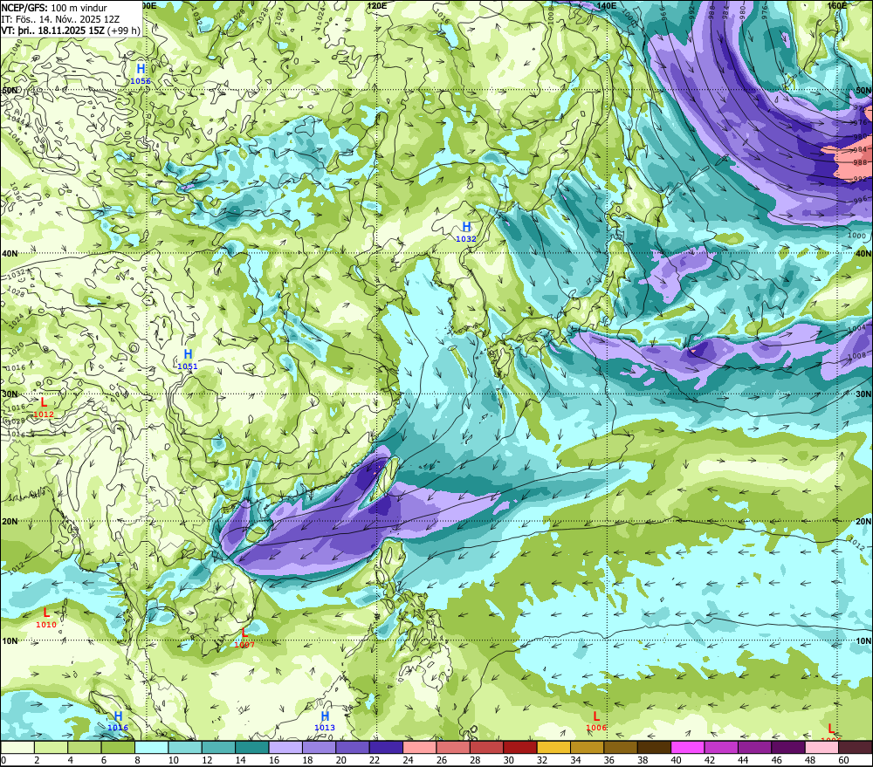This screenshot has height=767, width=873.
Task: Pick the dark purple 22–24 legend swatch
Action: click(x=387, y=748)
